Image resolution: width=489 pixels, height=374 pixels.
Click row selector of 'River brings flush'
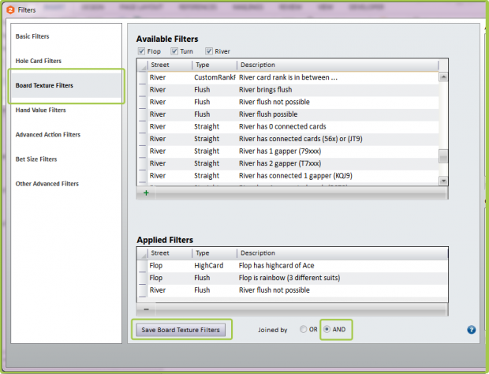tap(143, 90)
